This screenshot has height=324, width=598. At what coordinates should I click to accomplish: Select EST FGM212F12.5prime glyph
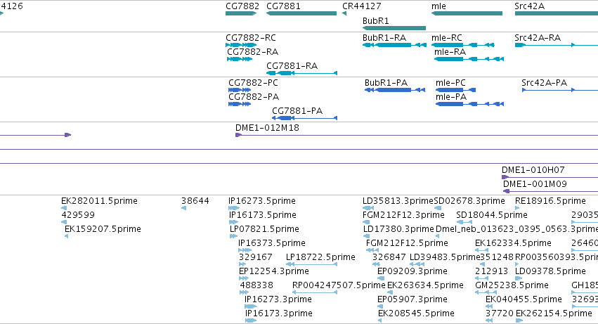coord(372,250)
